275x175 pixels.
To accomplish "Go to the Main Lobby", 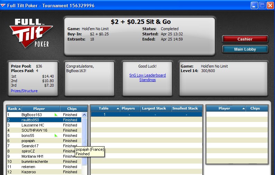I will point(245,49).
